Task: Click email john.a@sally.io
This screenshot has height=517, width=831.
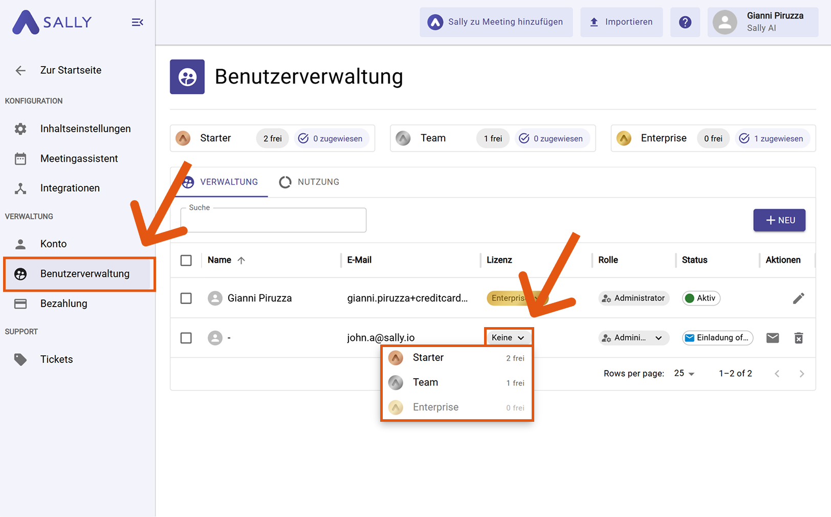Action: pos(381,338)
